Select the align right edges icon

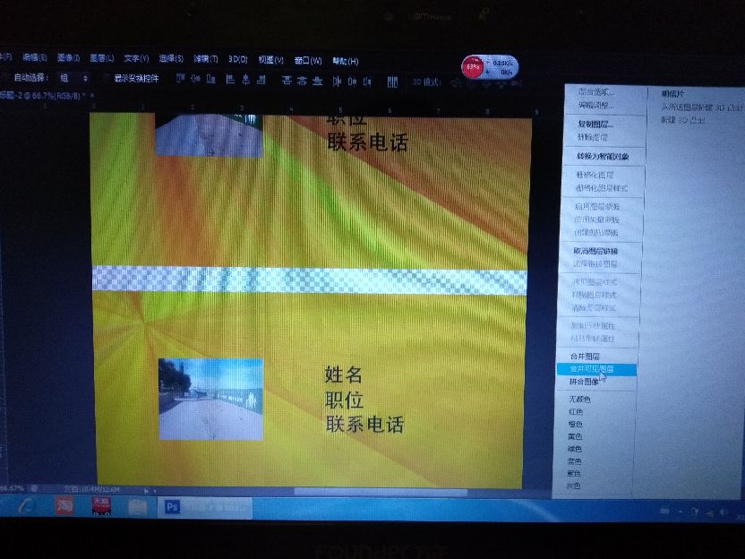(261, 81)
